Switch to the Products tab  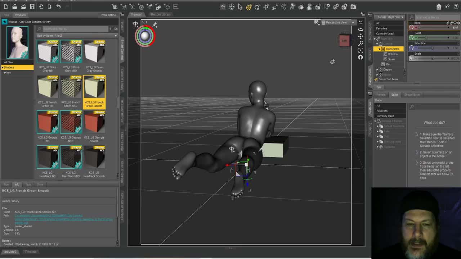click(x=20, y=15)
